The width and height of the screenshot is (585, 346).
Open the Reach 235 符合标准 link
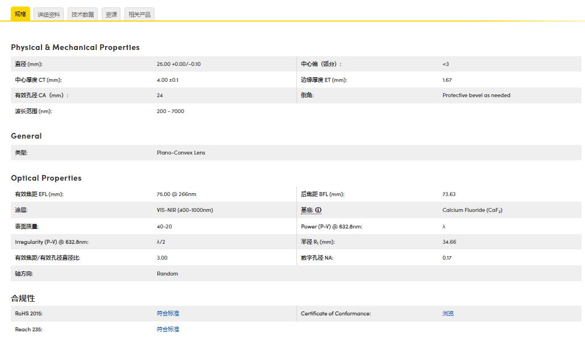tap(168, 330)
